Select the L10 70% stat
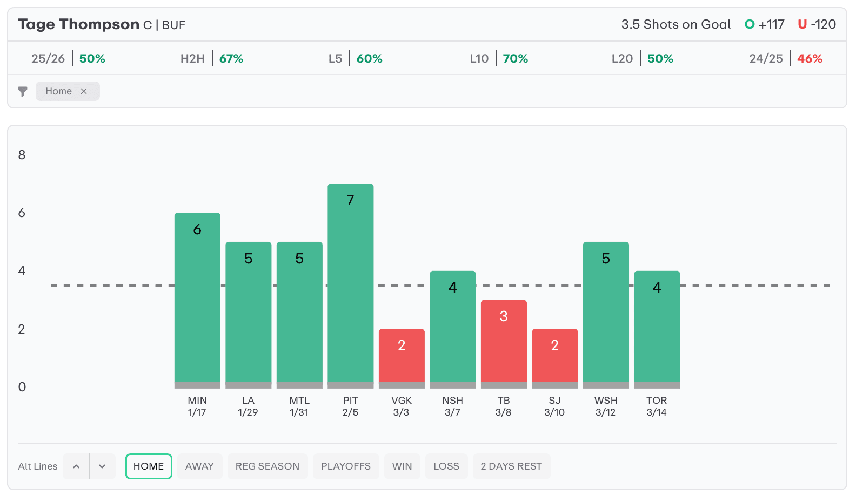This screenshot has height=502, width=856. click(498, 58)
